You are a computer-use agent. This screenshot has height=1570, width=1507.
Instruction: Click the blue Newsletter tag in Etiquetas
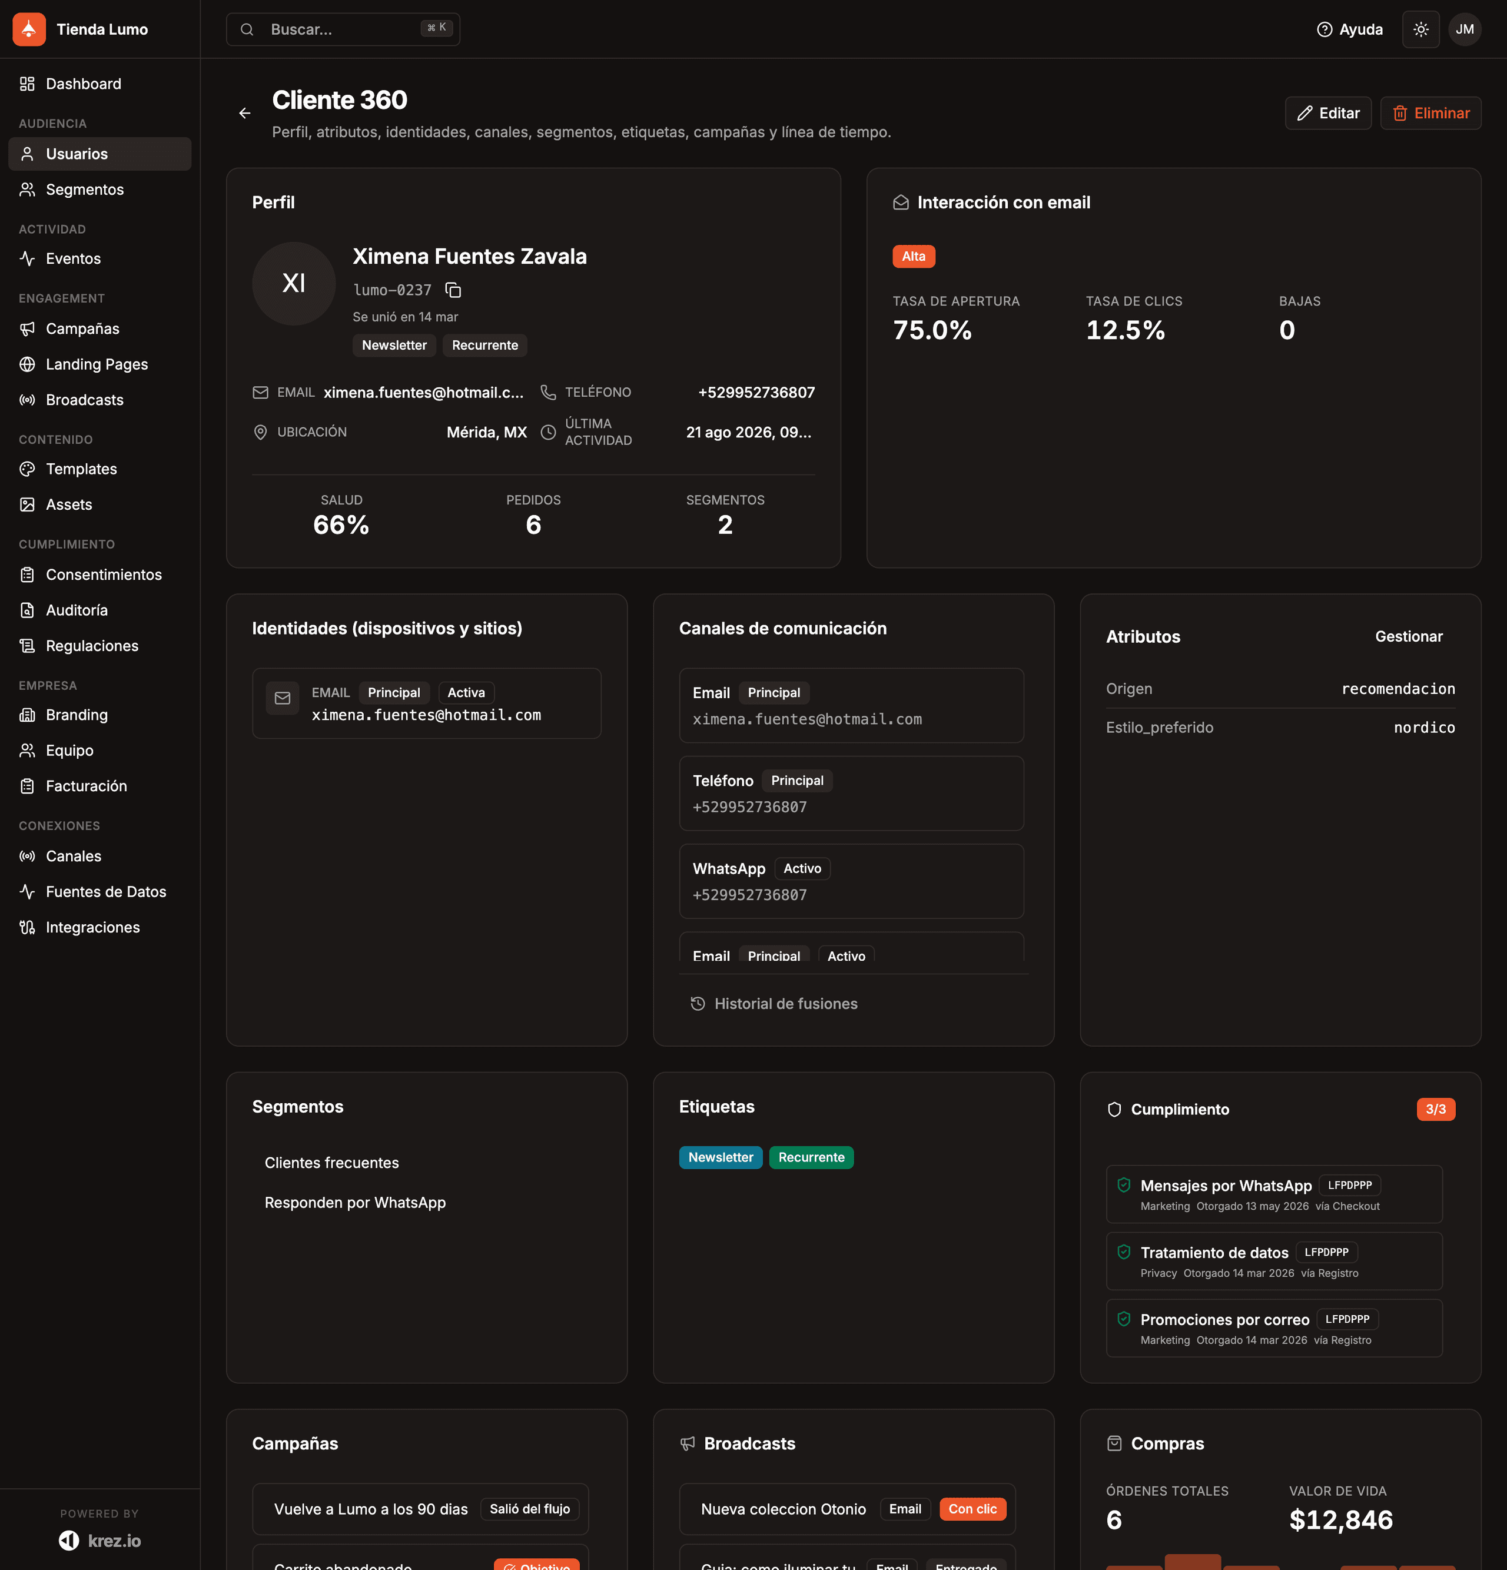(721, 1157)
